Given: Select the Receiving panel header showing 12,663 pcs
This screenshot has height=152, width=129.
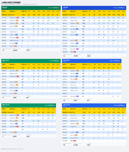Looking at the screenshot, I should [31, 8].
